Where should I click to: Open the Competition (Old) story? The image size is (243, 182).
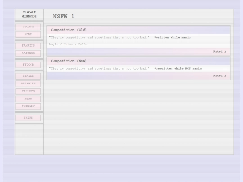[69, 30]
